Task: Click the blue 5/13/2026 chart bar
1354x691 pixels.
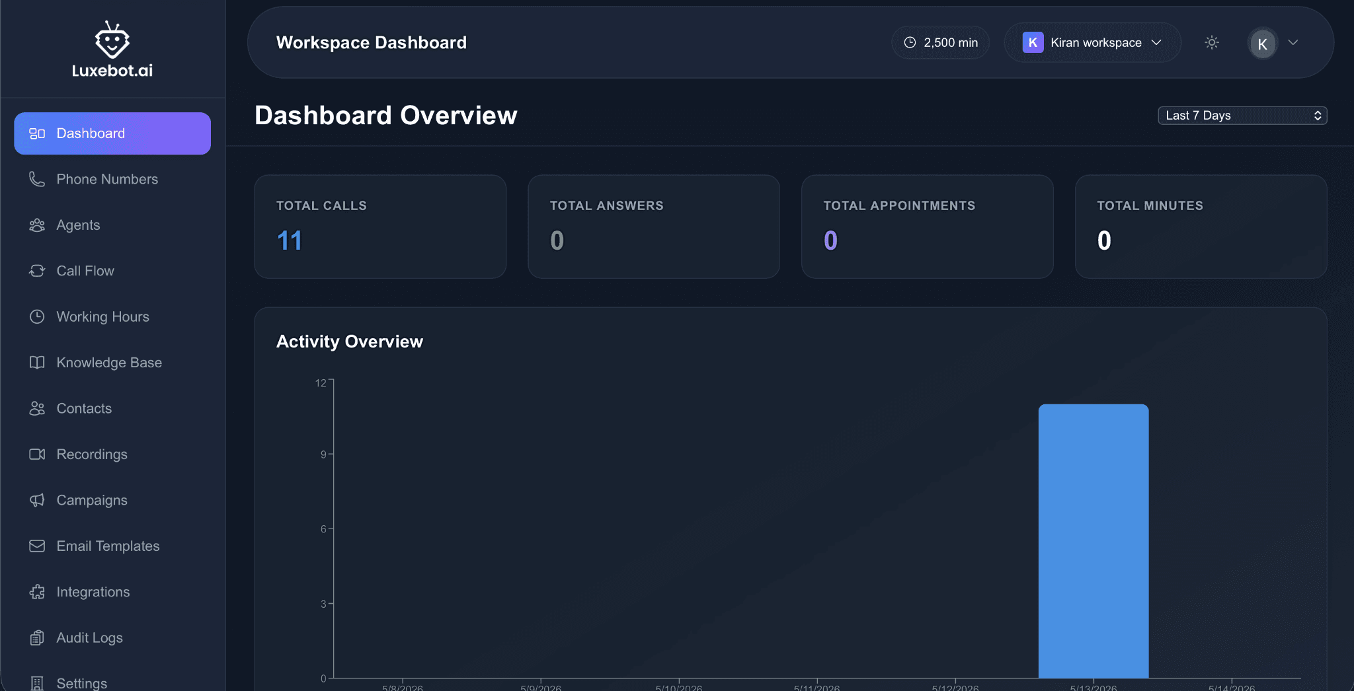Action: pyautogui.click(x=1094, y=541)
